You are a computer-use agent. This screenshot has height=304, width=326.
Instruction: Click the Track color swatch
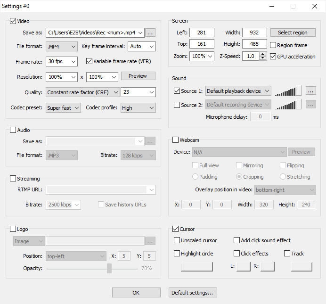[x=302, y=267]
